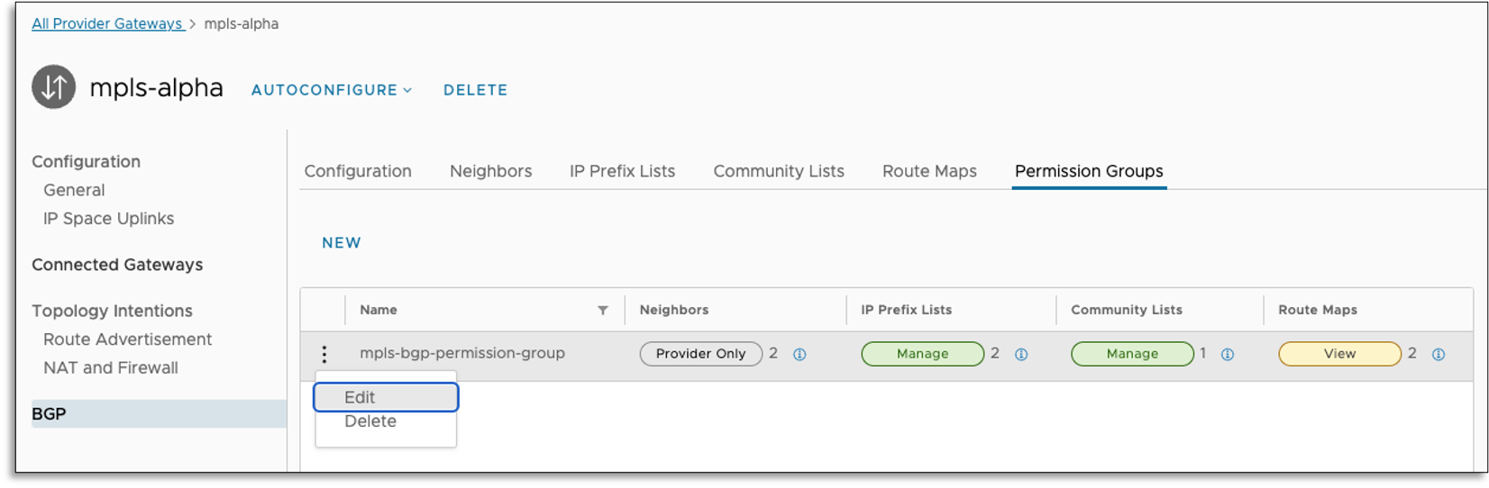Click info icon next to Route Maps count
The width and height of the screenshot is (1489, 488).
tap(1439, 355)
